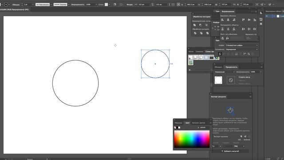Switch to the Обводка (Stroke) tab
Screen dimensions: 284x160
[x=218, y=67]
